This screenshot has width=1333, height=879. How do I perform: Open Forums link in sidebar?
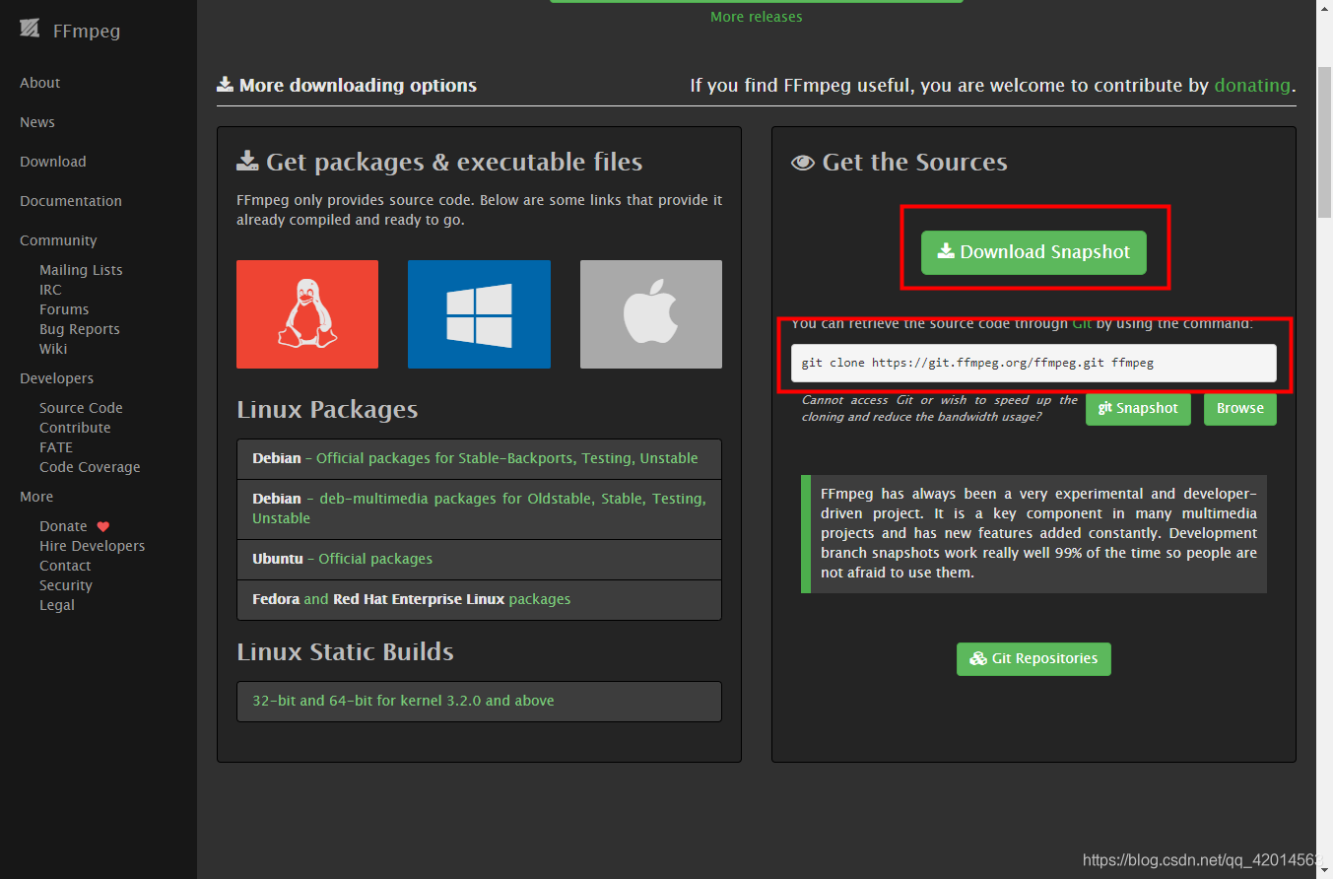[64, 309]
